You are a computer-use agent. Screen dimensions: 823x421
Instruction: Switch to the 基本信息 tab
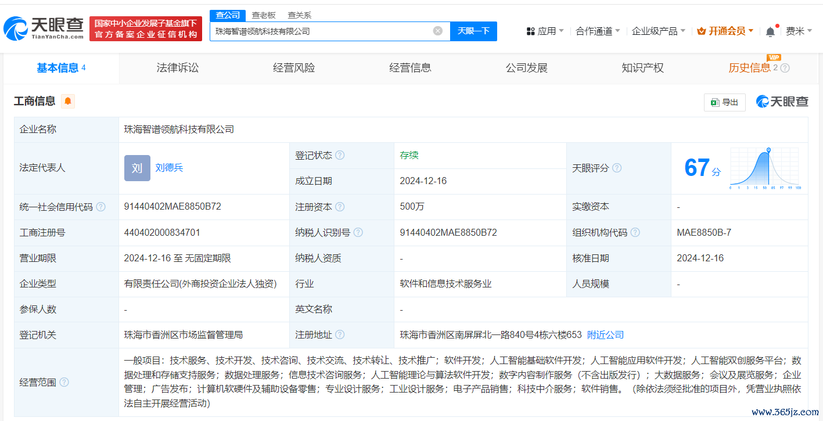pos(61,68)
